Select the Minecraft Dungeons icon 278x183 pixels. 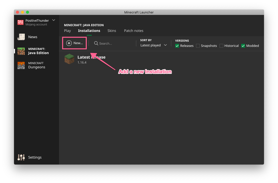(x=21, y=65)
